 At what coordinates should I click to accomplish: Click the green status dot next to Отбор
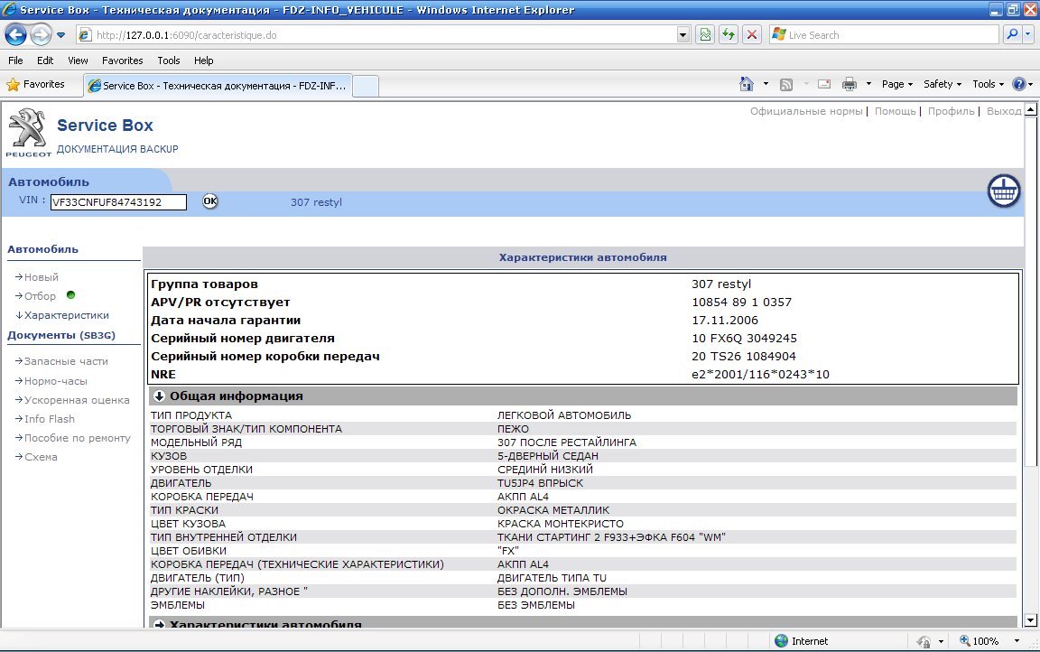70,295
